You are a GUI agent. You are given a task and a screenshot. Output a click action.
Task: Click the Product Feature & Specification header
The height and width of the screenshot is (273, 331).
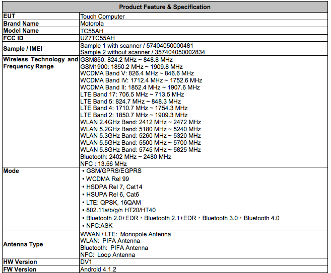(x=165, y=7)
